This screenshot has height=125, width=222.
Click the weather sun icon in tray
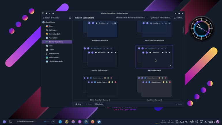[177, 122]
